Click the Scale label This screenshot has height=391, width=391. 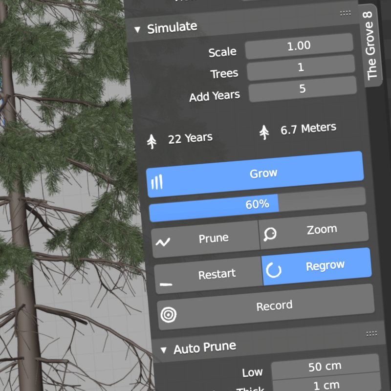tap(222, 52)
